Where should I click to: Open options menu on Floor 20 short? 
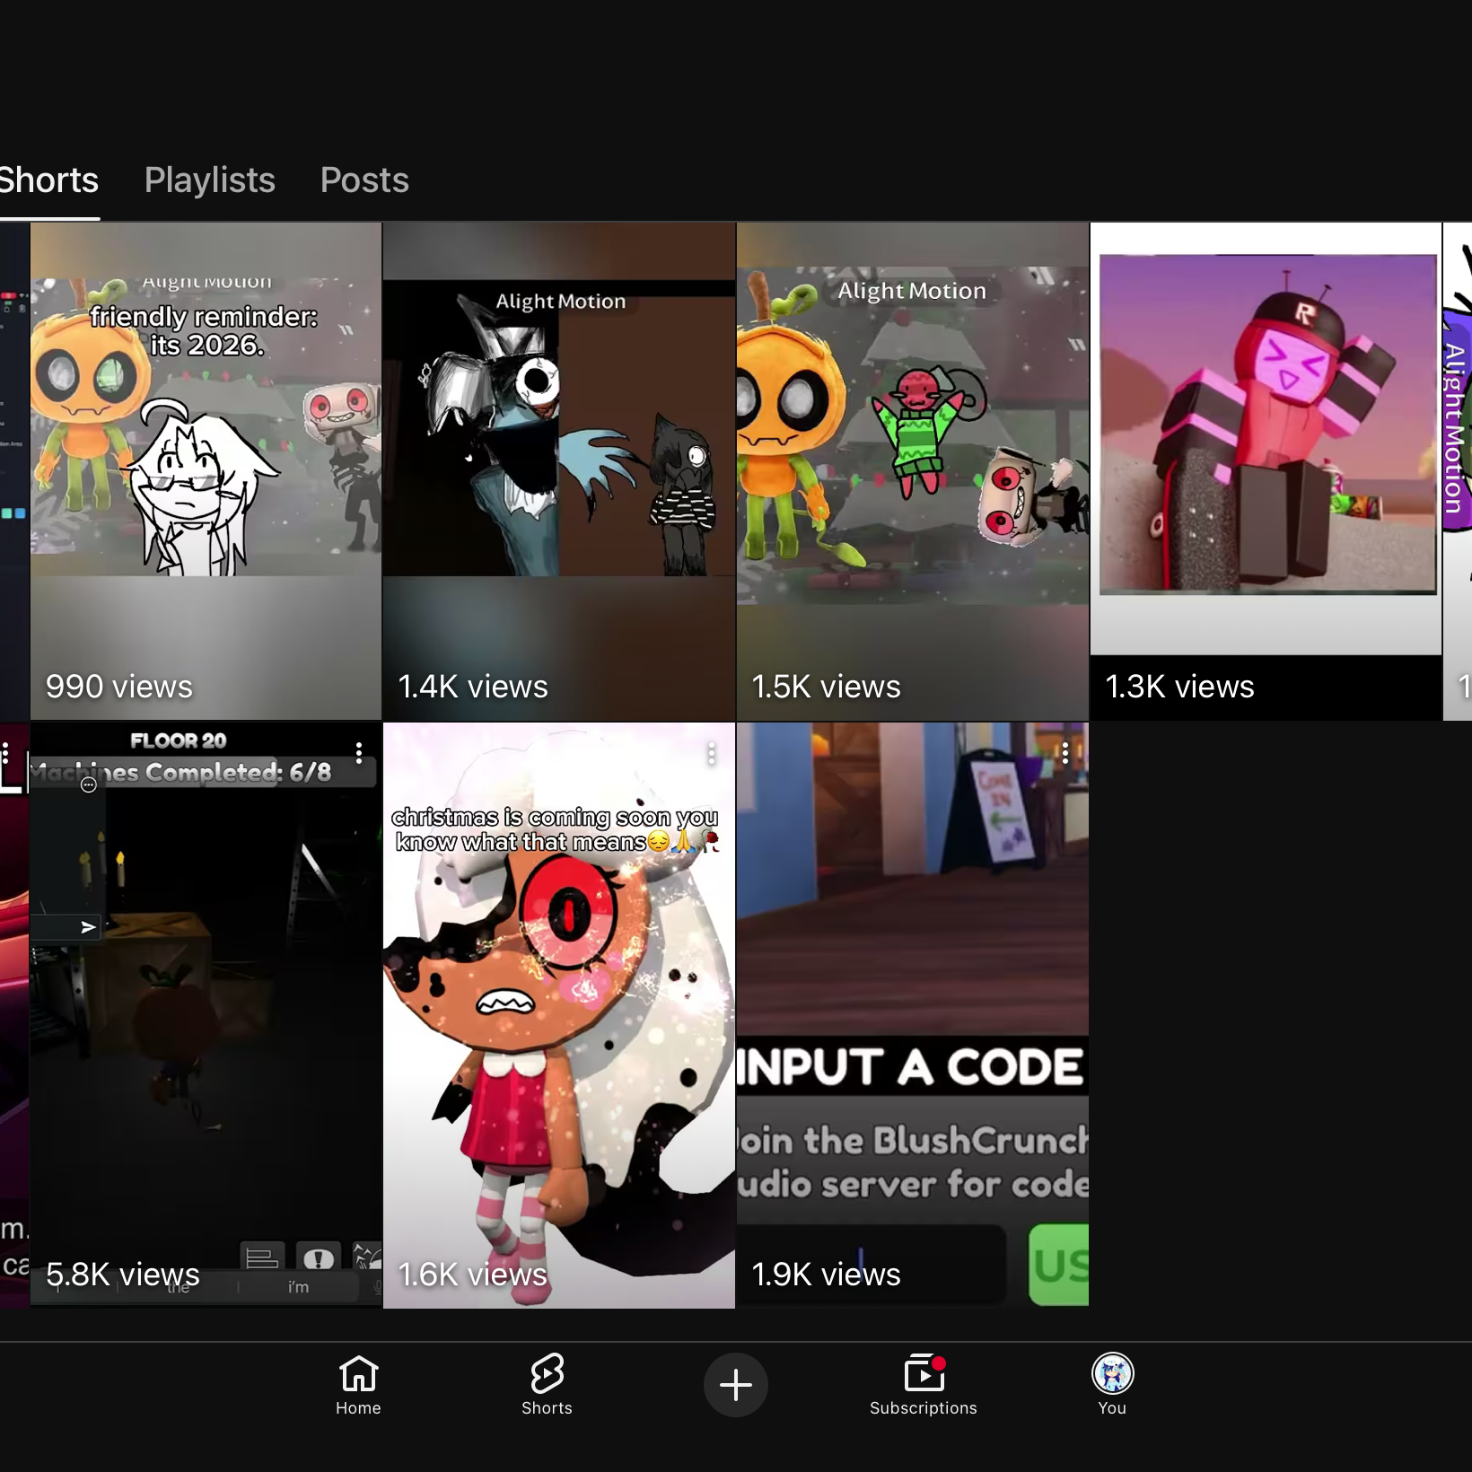tap(359, 753)
